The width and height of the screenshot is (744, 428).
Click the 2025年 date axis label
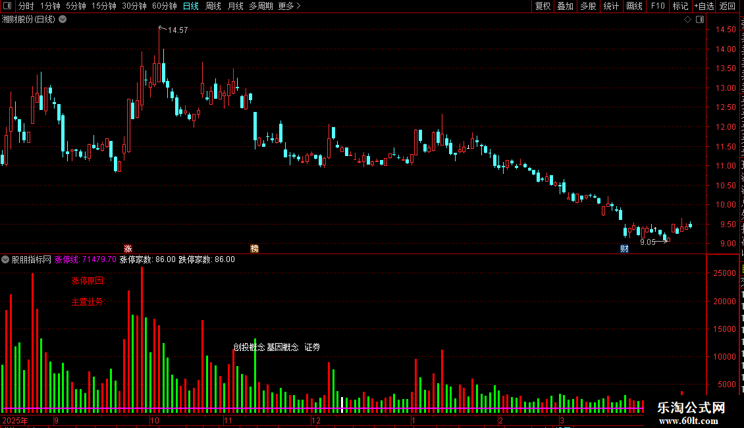15,421
